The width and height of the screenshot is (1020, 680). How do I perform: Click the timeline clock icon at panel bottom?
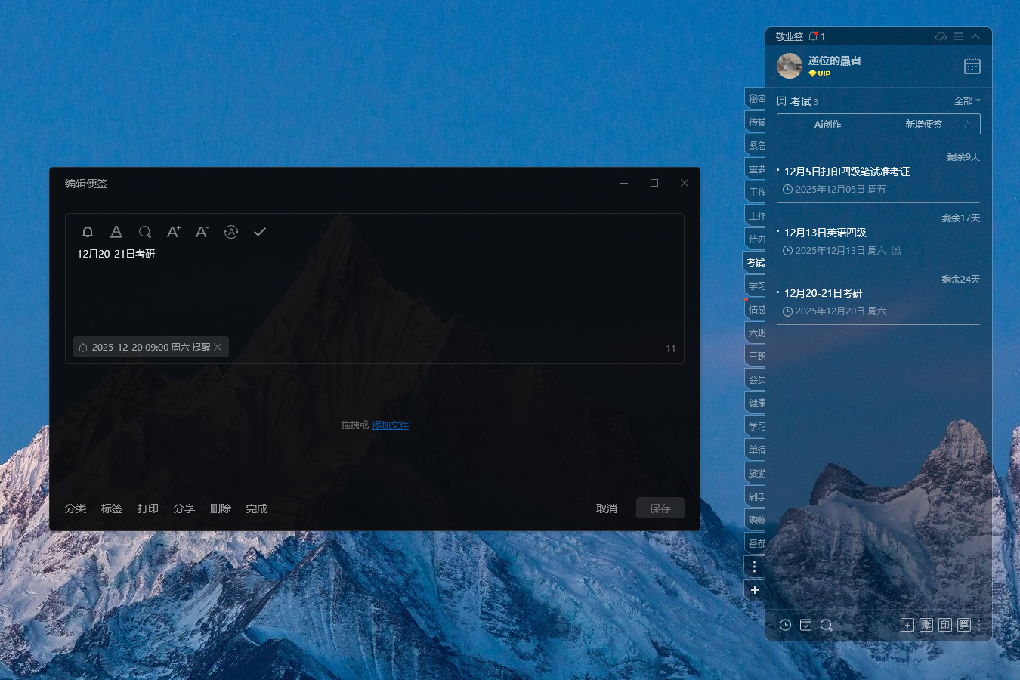pyautogui.click(x=786, y=625)
